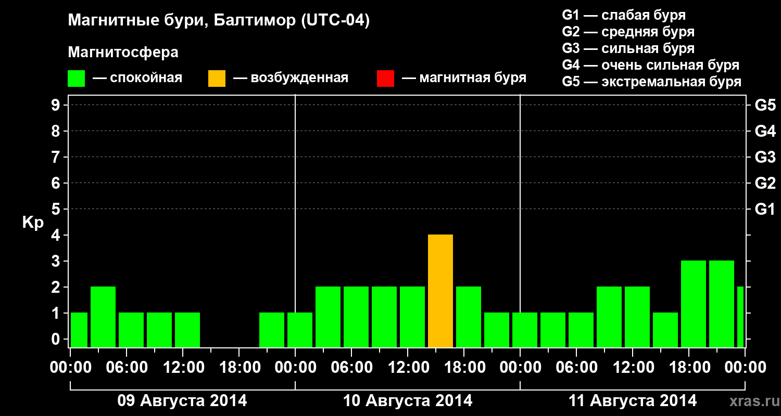781x416 pixels.
Task: Click the '09 Августа 2014' date label
Action: tap(183, 401)
